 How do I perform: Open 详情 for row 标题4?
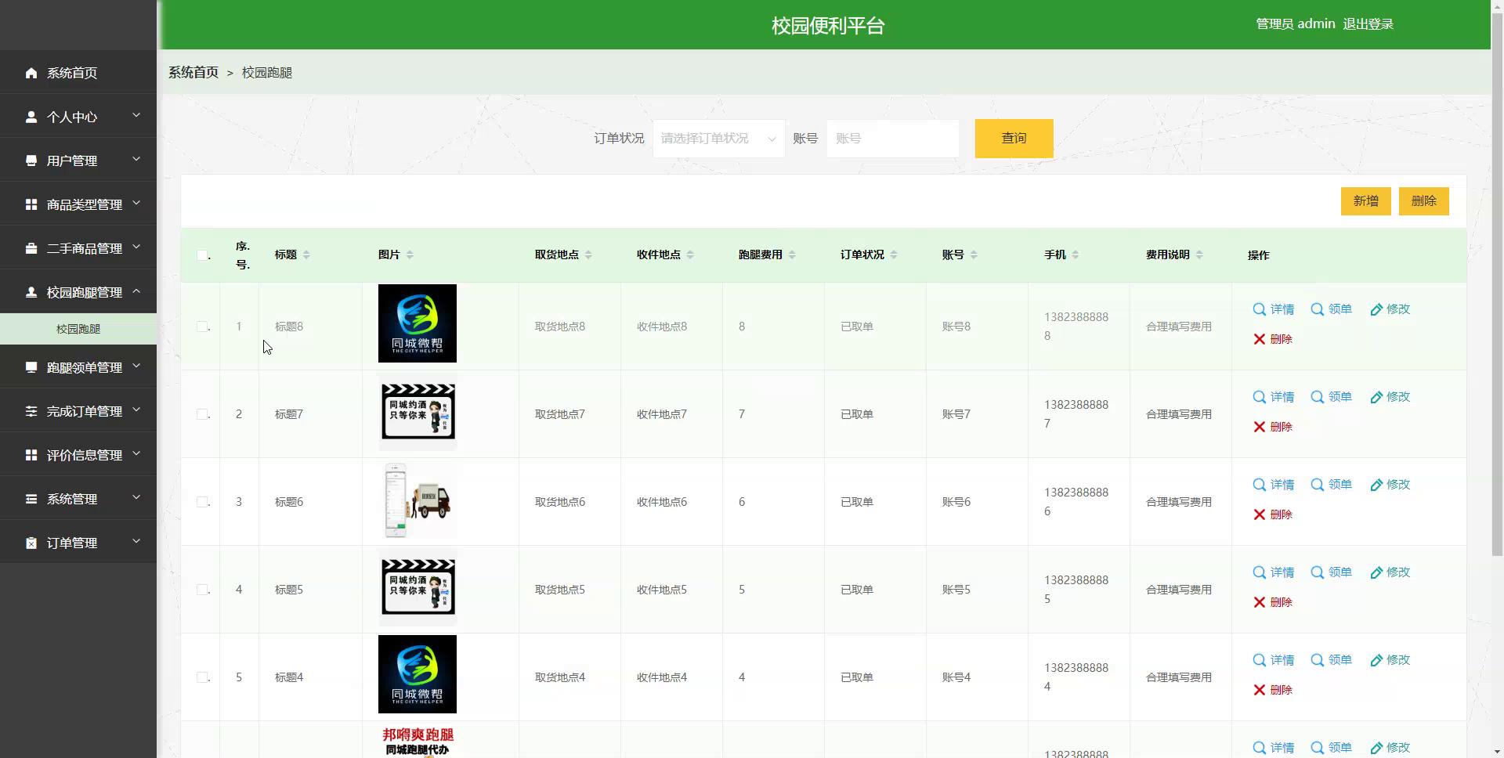click(1274, 660)
